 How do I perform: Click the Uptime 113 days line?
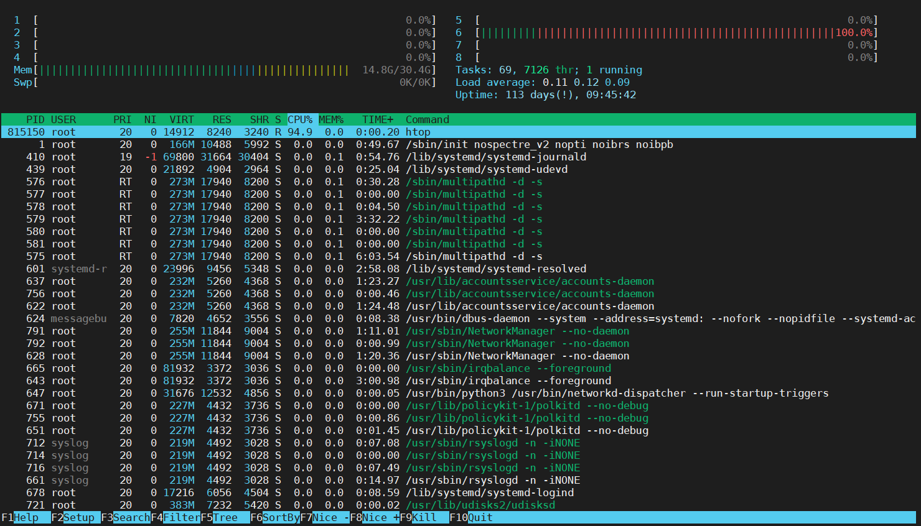pyautogui.click(x=546, y=95)
